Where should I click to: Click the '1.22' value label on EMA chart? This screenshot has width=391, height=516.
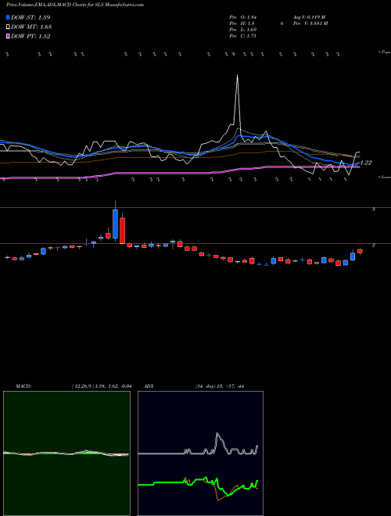pos(366,163)
